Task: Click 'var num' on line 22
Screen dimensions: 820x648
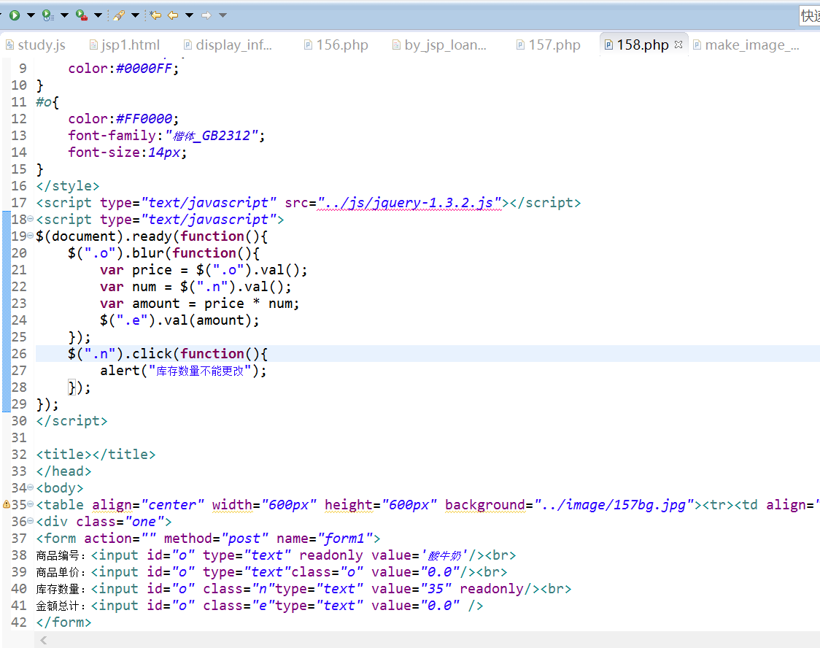Action: click(x=128, y=287)
